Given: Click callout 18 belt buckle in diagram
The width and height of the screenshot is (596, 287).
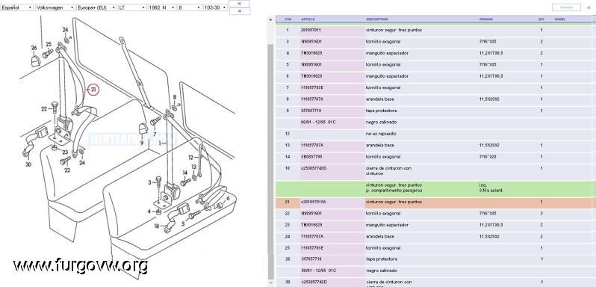Looking at the screenshot, I should [157, 226].
